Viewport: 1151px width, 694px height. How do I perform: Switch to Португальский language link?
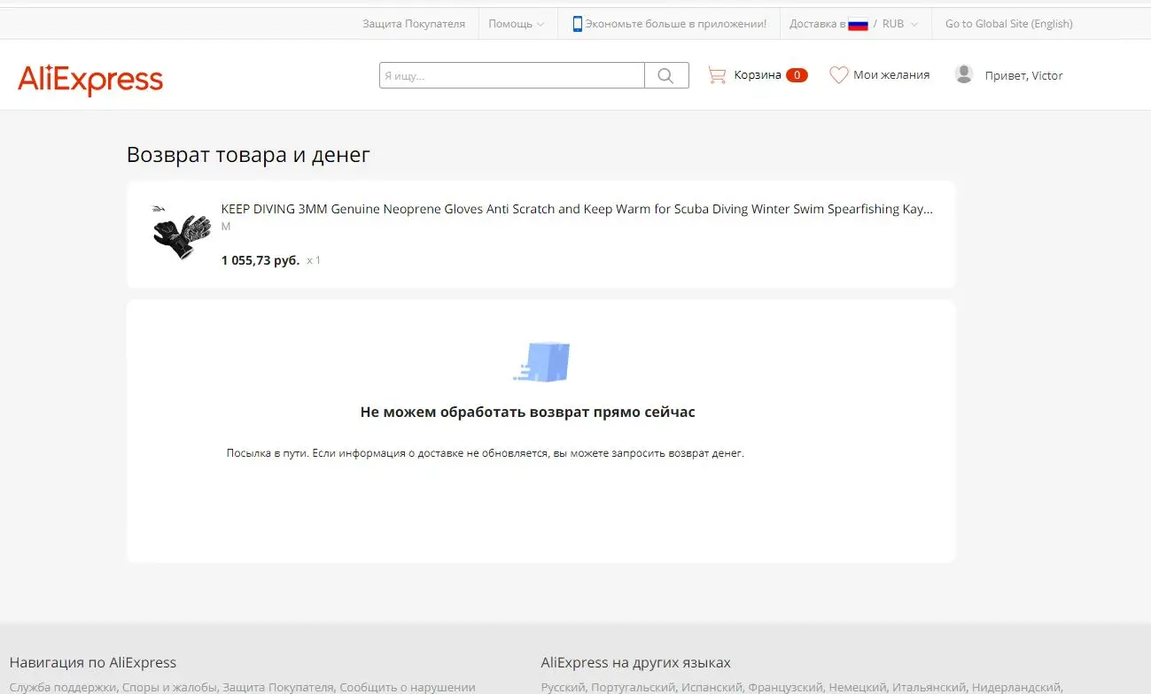click(x=633, y=687)
